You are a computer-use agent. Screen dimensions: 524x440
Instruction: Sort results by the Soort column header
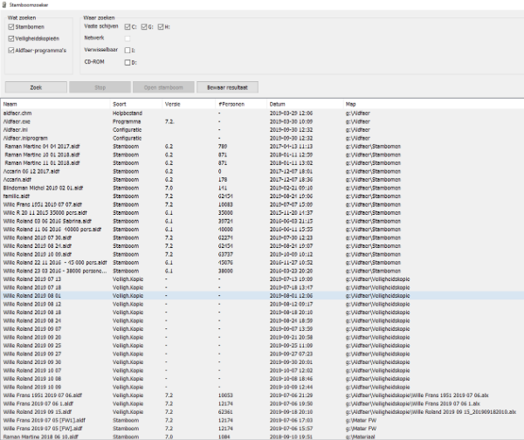click(135, 103)
